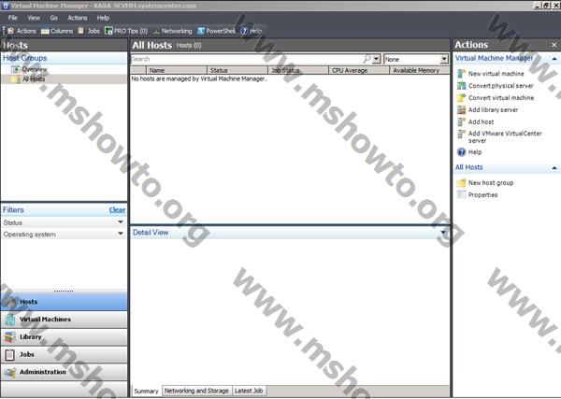Open the search options dropdown arrow
561x399 pixels.
(376, 59)
